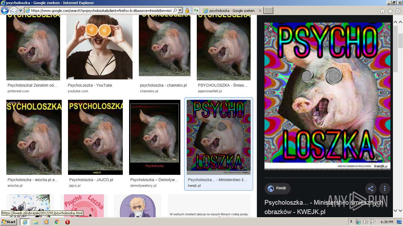Viewport: 403px width, 226px height.
Task: Open the Tools gear icon
Action: coord(398,11)
